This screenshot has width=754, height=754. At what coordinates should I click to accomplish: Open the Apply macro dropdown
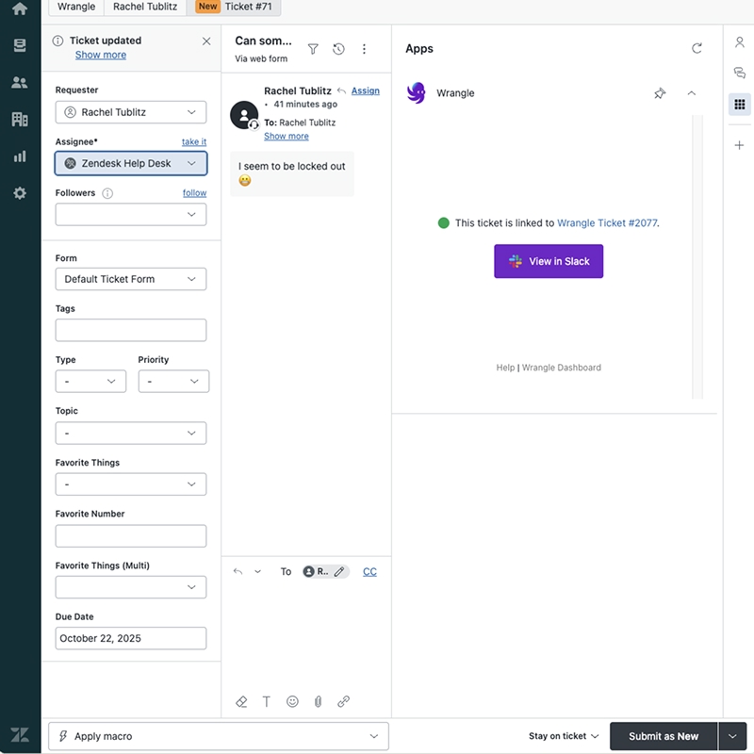pyautogui.click(x=218, y=736)
